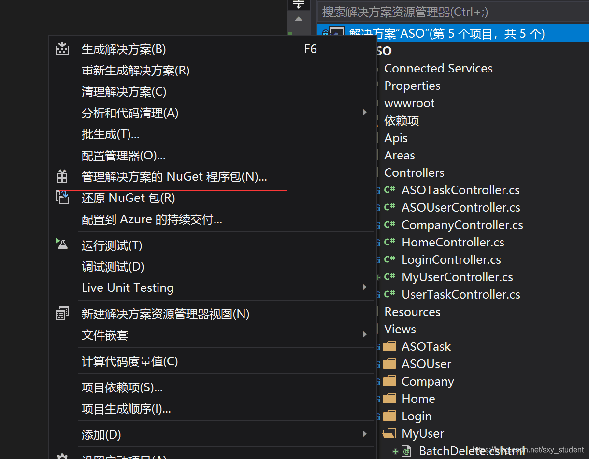Click the C# icon beside LoginController.cs
The image size is (589, 459).
point(389,259)
